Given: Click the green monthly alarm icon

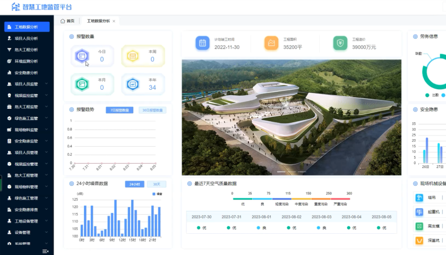Looking at the screenshot, I should coord(81,83).
